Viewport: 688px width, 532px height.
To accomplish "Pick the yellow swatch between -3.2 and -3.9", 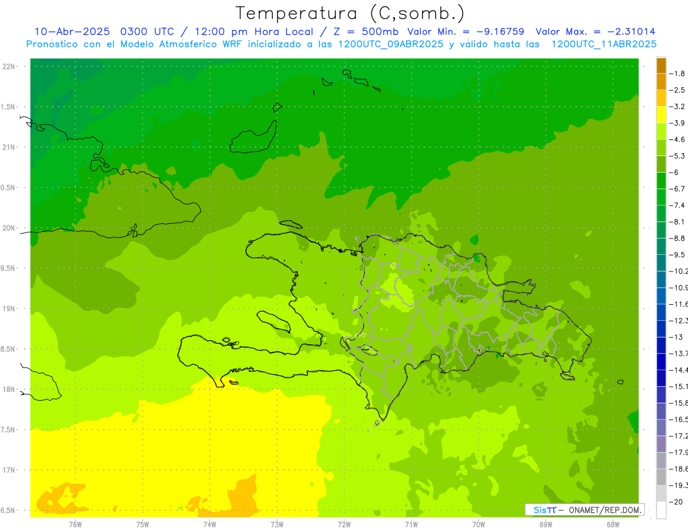I will click(x=661, y=115).
